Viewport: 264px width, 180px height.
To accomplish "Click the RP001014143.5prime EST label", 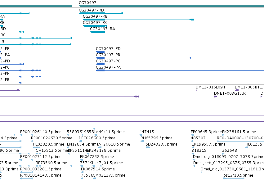I will (x=41, y=175).
